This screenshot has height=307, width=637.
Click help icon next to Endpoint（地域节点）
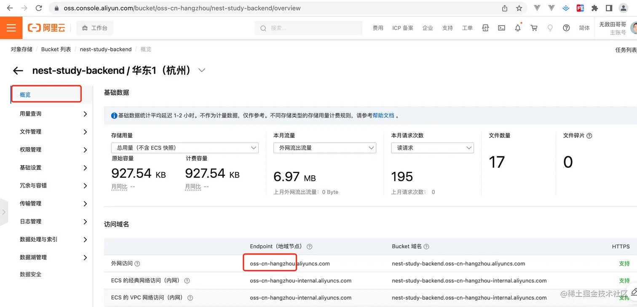pyautogui.click(x=310, y=246)
